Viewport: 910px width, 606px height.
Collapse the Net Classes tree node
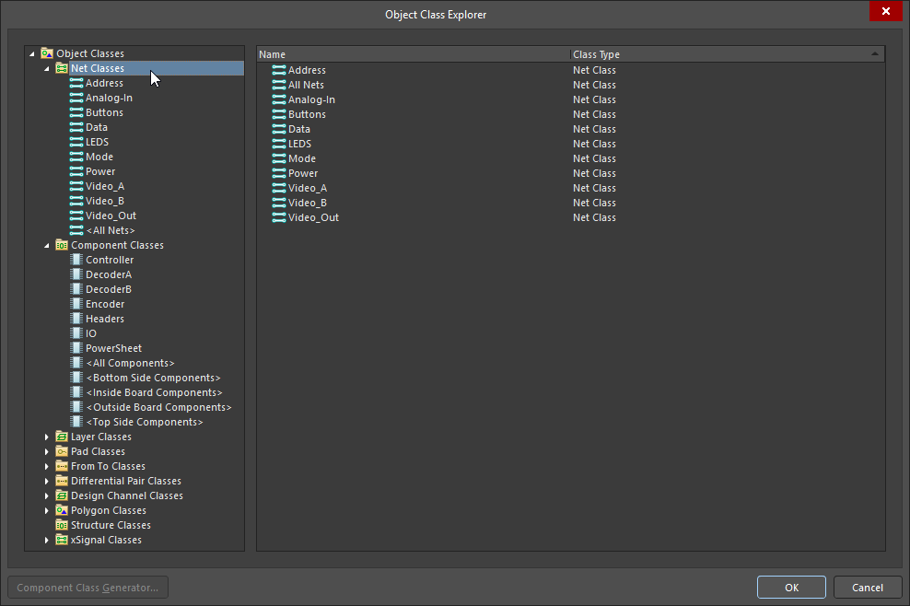click(48, 68)
